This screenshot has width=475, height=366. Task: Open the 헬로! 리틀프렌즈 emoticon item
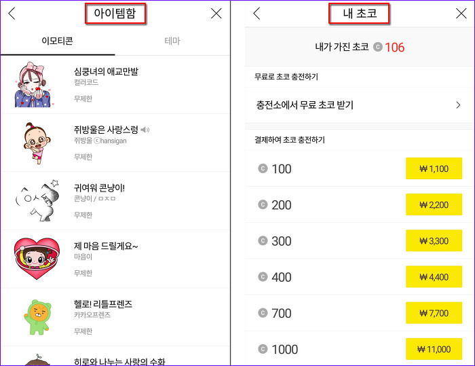pyautogui.click(x=115, y=317)
